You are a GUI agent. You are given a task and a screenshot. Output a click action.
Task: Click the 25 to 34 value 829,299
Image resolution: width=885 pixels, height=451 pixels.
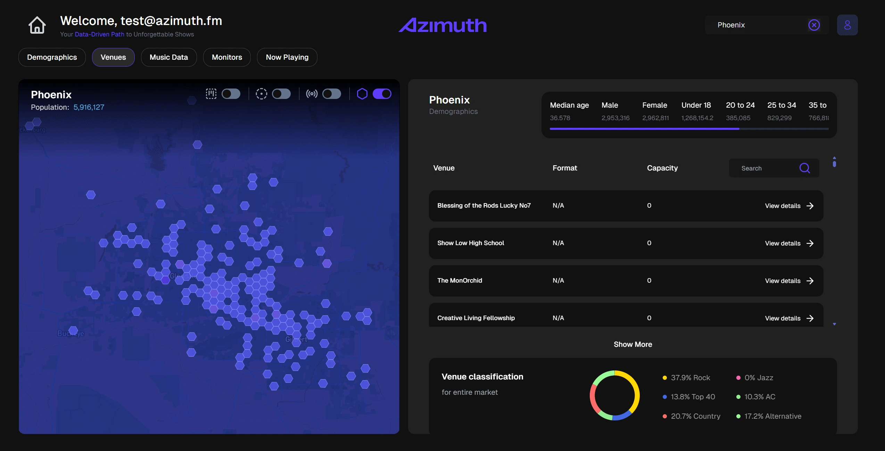click(779, 118)
